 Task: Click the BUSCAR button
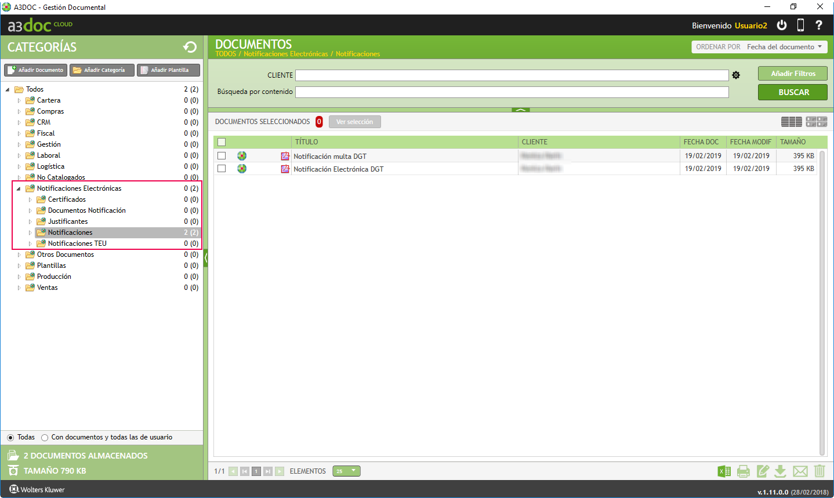[x=793, y=92]
